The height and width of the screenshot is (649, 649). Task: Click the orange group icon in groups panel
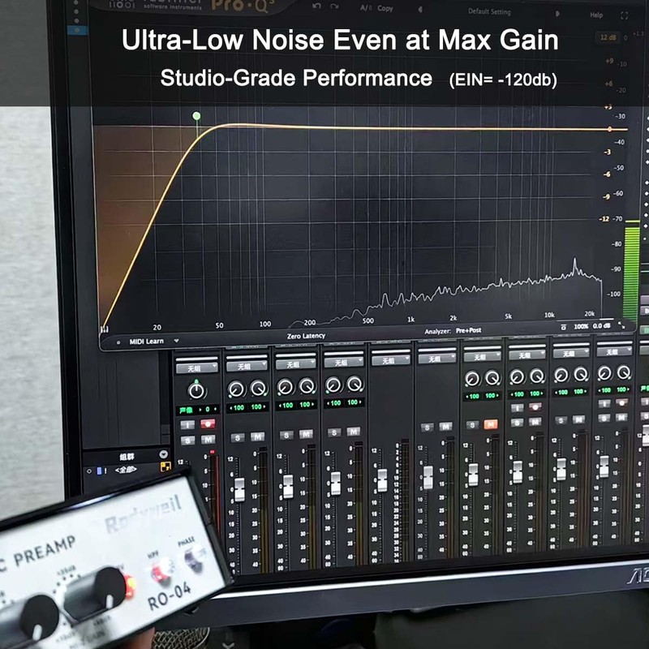coord(165,470)
